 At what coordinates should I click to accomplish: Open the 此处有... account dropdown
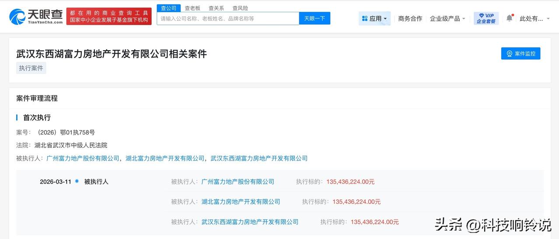(535, 18)
